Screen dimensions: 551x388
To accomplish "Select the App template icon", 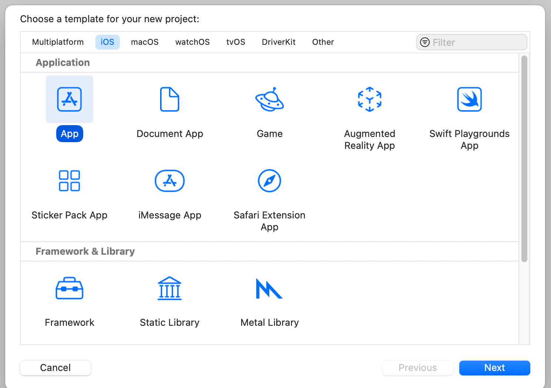I will pos(70,99).
